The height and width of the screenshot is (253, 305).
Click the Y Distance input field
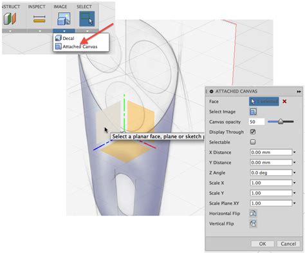point(271,162)
